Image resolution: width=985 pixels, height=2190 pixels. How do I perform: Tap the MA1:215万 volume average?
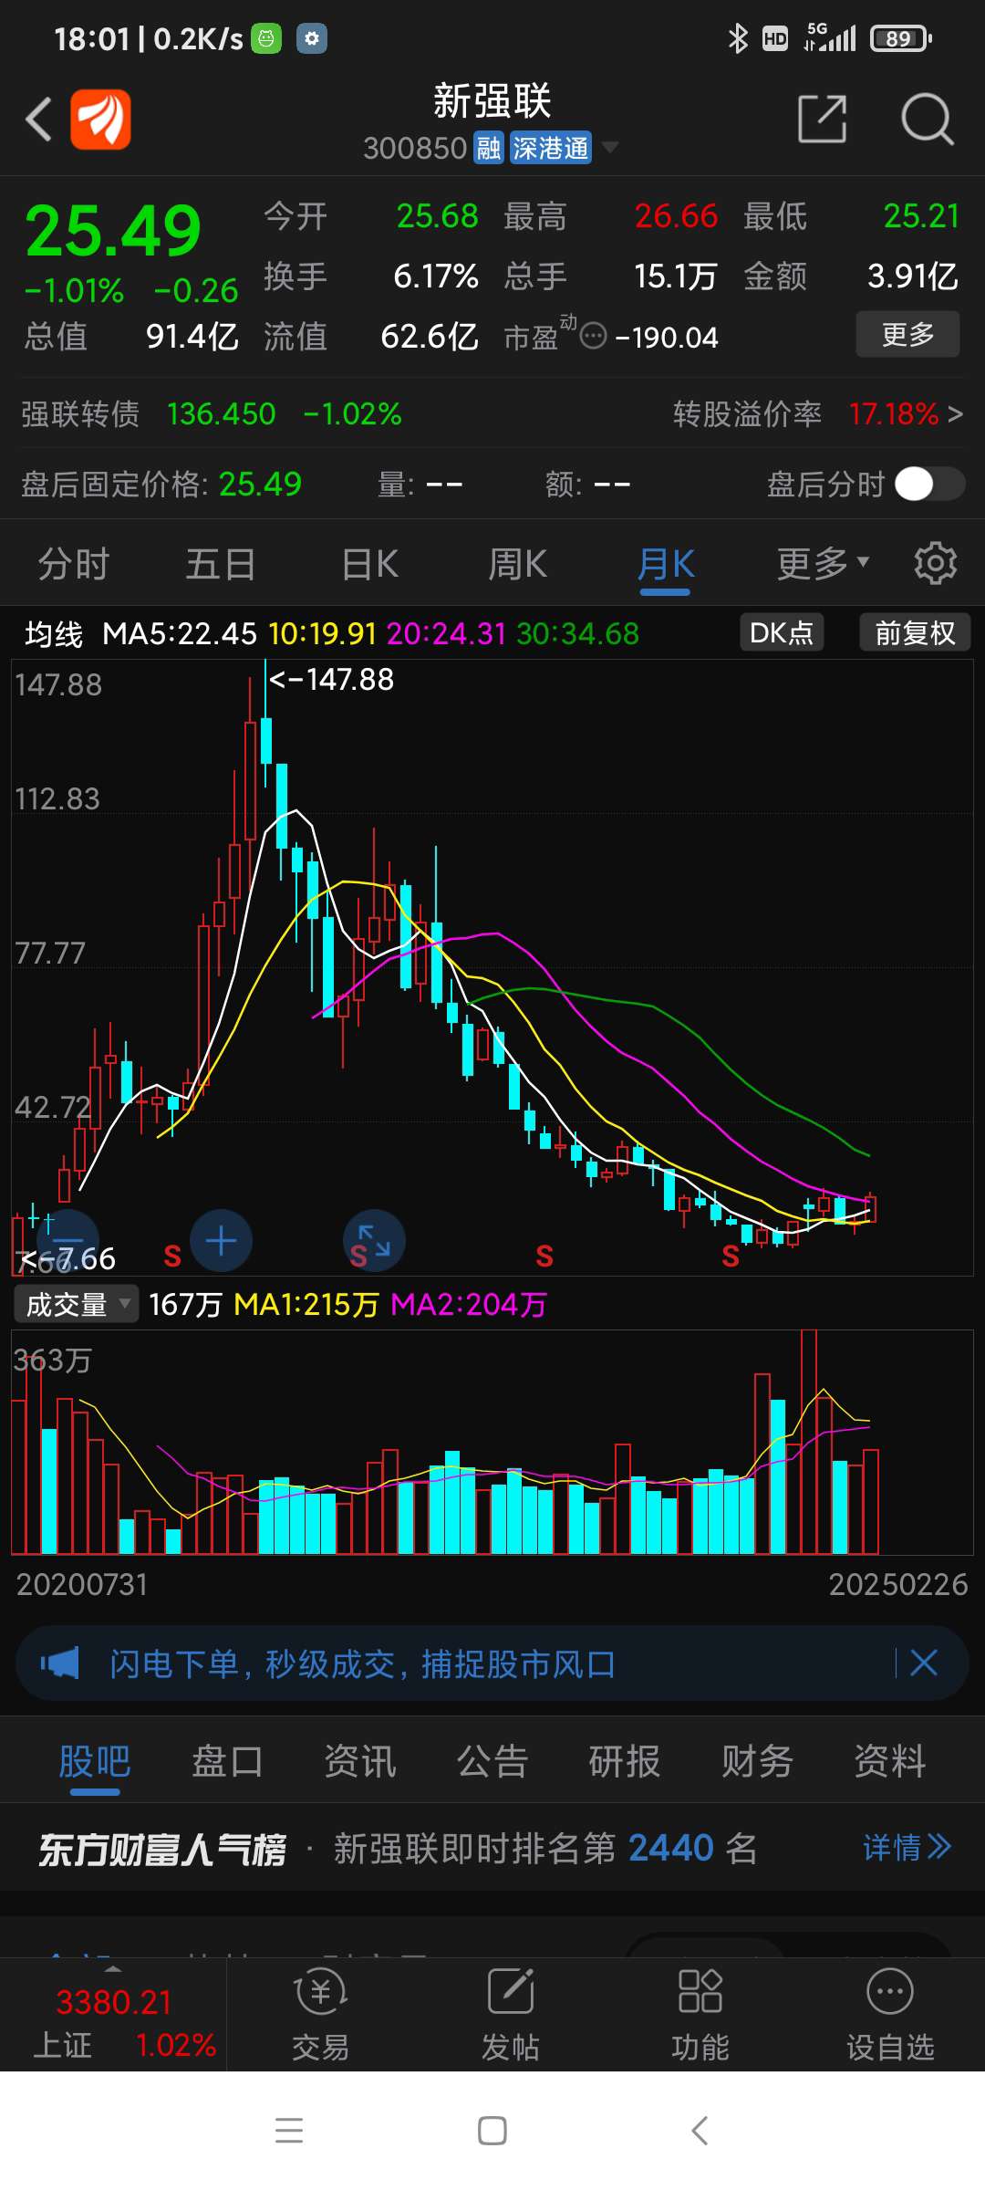306,1304
